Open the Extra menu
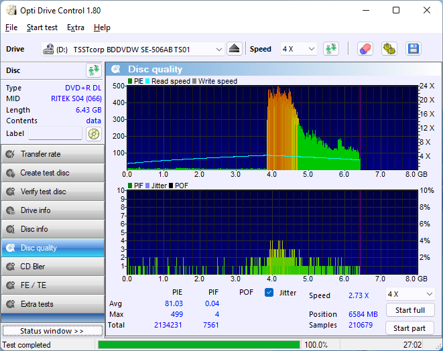 coord(76,27)
